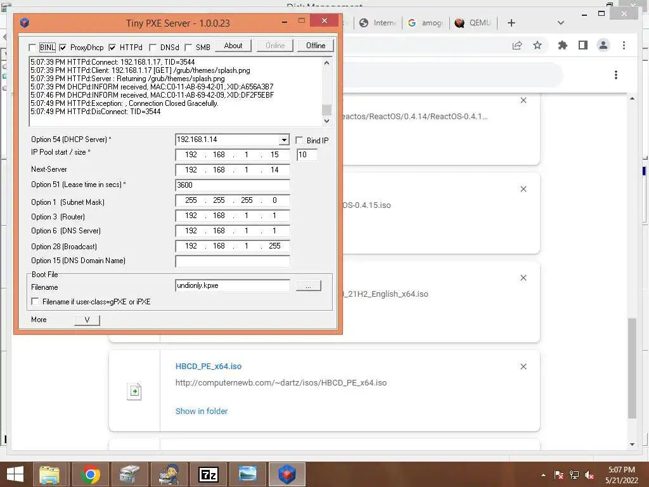Click the Downloads page scrollbar thumb

click(x=632, y=368)
